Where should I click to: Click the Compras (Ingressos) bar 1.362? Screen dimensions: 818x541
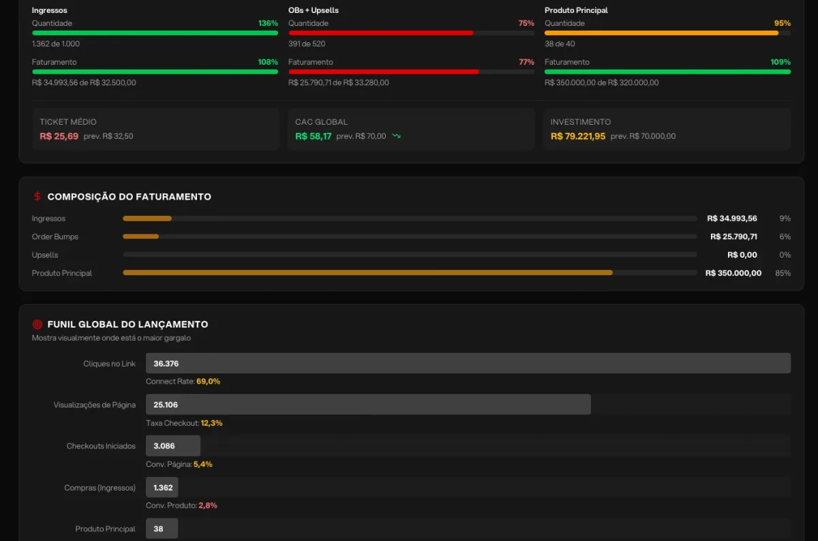tap(162, 487)
